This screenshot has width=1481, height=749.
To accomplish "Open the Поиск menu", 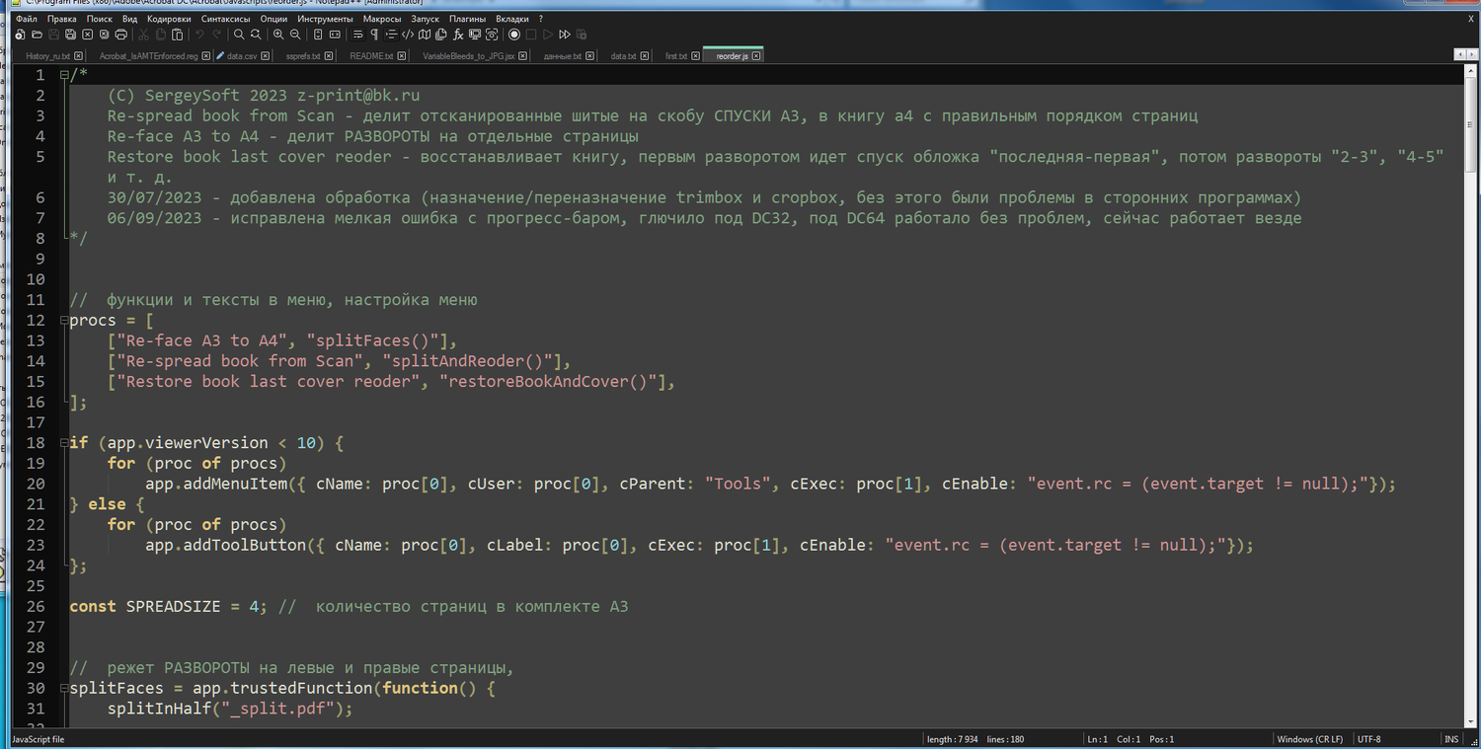I will (100, 19).
